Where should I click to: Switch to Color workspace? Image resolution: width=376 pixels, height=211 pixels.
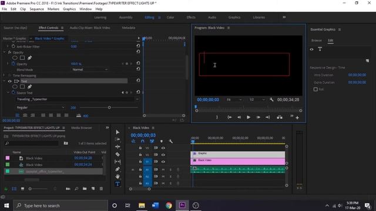170,18
